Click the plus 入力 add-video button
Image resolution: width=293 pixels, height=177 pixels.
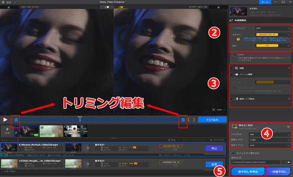pos(7,130)
